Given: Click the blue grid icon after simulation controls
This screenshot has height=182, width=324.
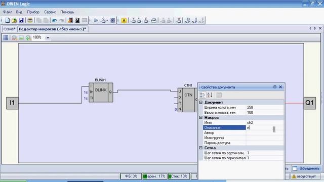Looking at the screenshot, I should (x=112, y=20).
